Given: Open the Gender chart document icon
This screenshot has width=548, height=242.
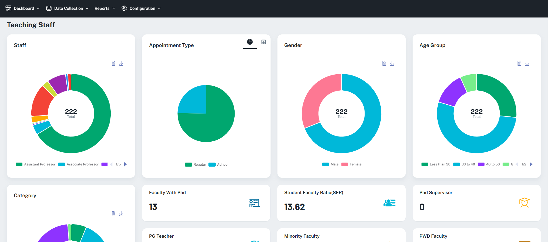Looking at the screenshot, I should [x=384, y=63].
